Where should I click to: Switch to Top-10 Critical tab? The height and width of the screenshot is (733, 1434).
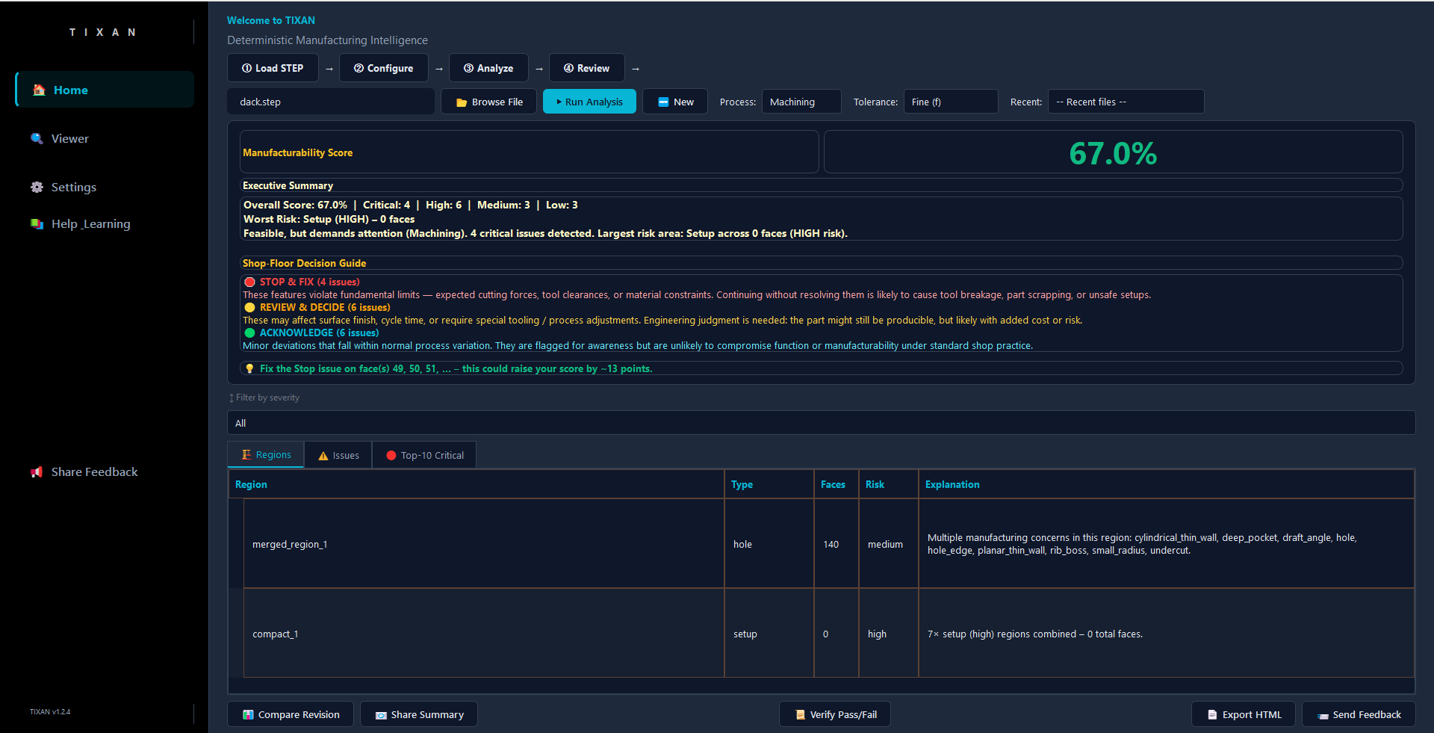coord(424,455)
